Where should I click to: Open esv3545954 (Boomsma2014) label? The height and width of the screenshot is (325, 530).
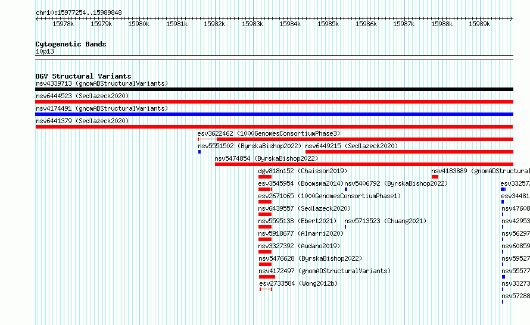[301, 183]
